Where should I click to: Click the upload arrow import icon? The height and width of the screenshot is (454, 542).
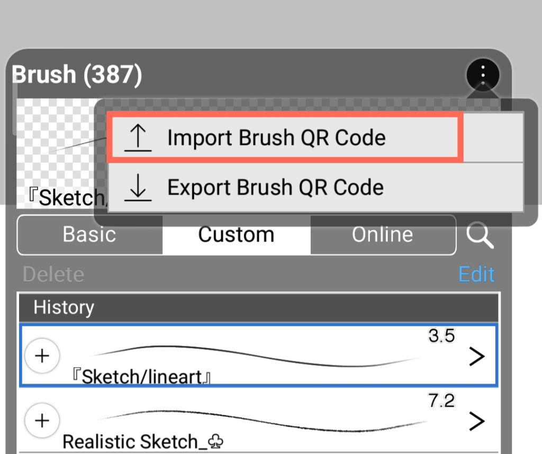[x=138, y=139]
